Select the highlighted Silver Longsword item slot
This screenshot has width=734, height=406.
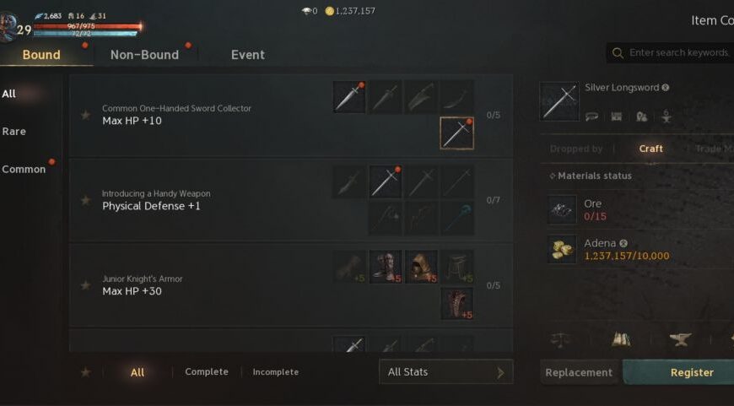456,133
